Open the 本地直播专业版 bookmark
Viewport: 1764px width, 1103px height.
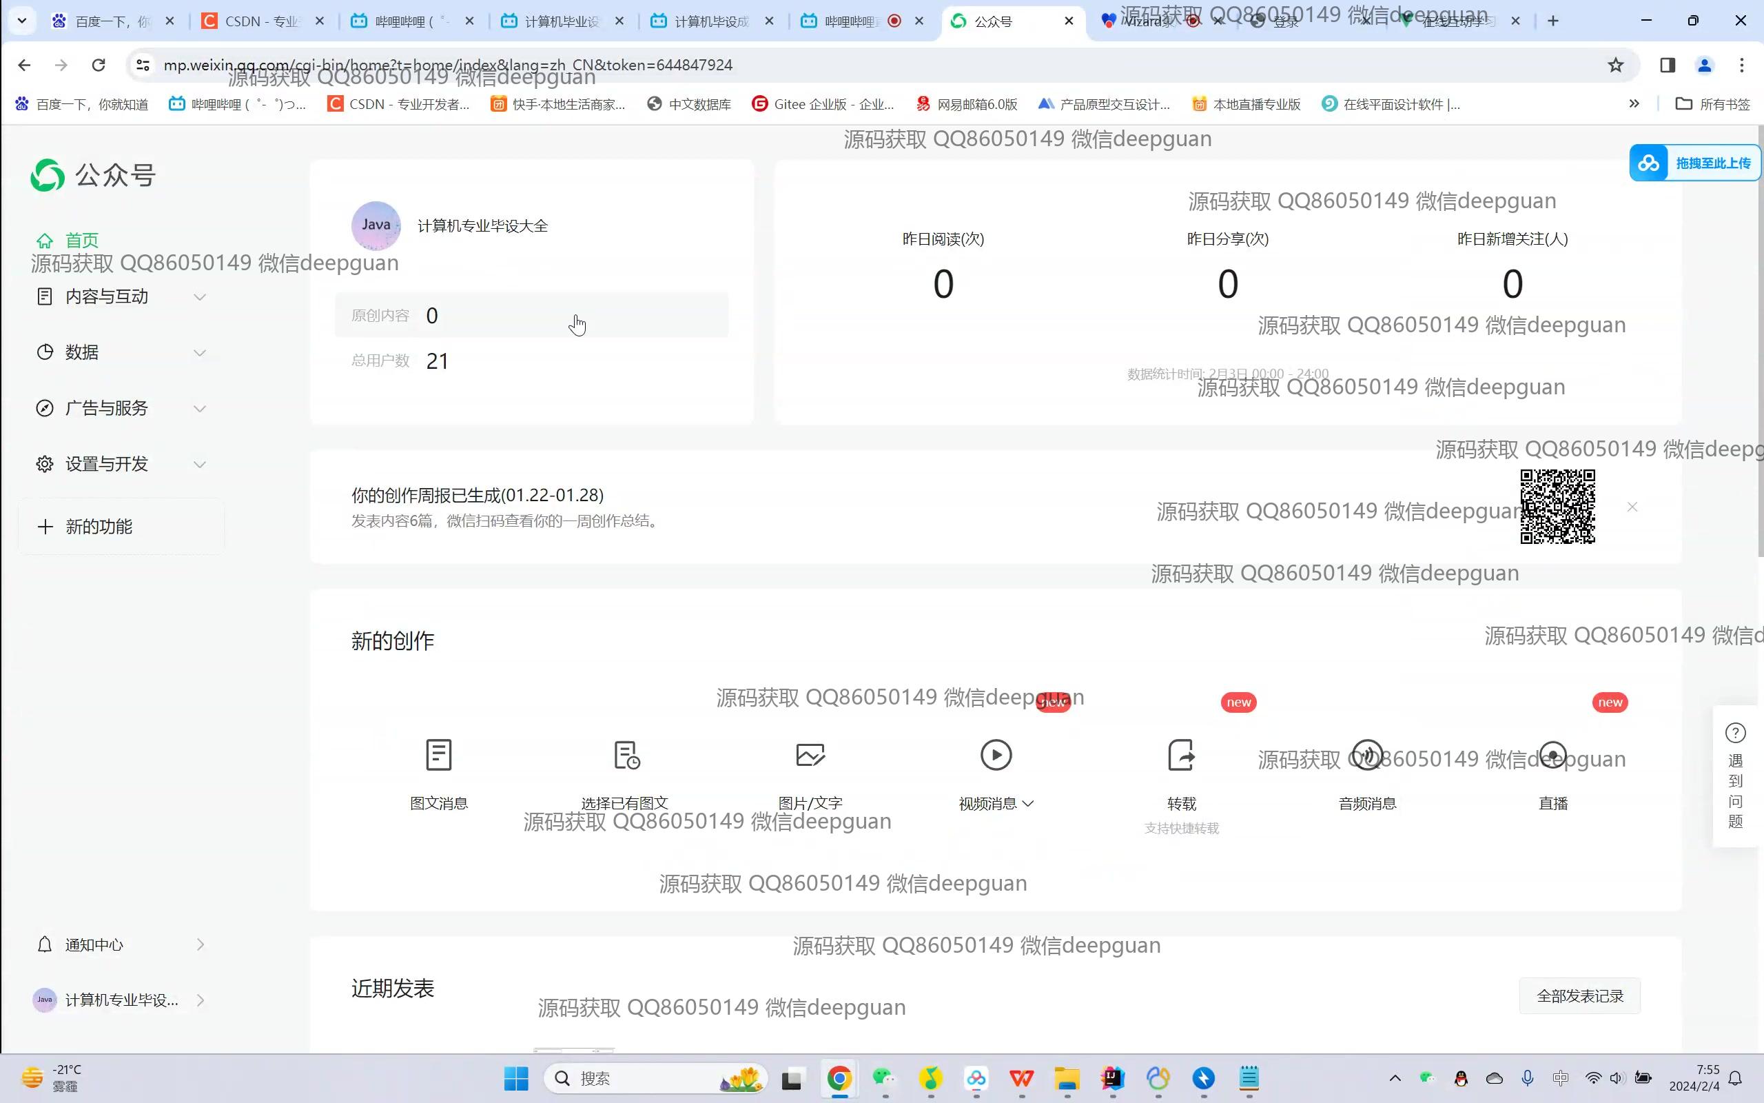point(1246,104)
